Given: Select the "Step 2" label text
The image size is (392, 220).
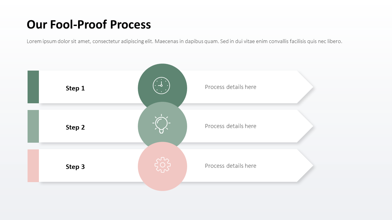Looking at the screenshot, I should click(x=75, y=127).
